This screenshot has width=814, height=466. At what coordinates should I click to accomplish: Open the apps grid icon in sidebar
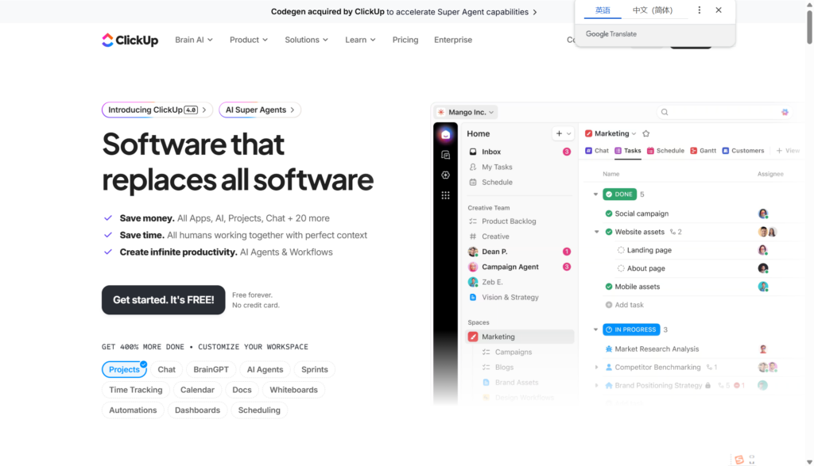(445, 195)
